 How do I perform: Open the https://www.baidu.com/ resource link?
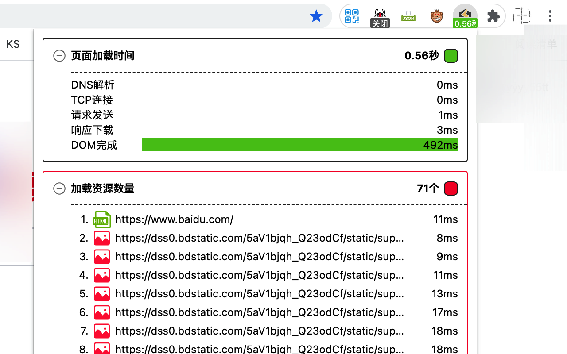click(174, 219)
